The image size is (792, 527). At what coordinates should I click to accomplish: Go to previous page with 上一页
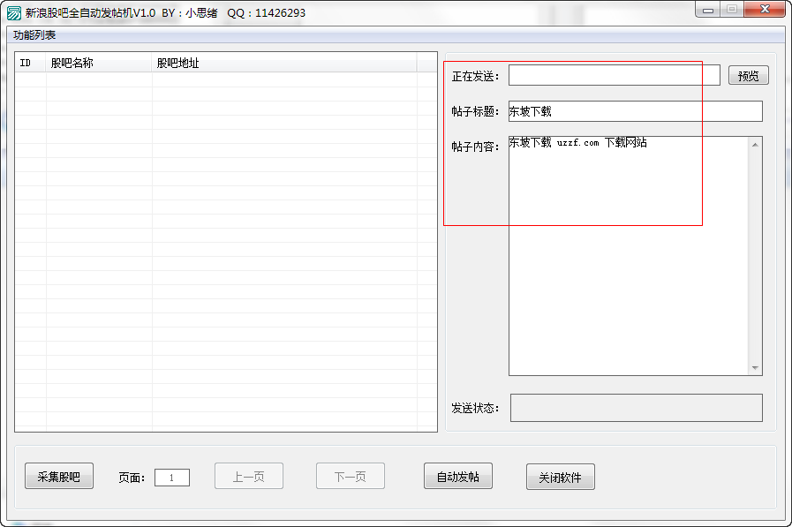(248, 476)
